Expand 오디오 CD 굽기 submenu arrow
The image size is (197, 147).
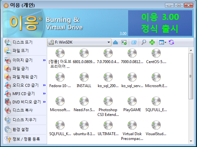coord(44,85)
